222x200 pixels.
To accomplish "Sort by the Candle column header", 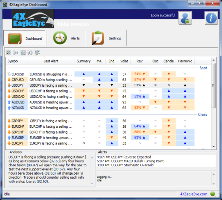I will [169, 61].
